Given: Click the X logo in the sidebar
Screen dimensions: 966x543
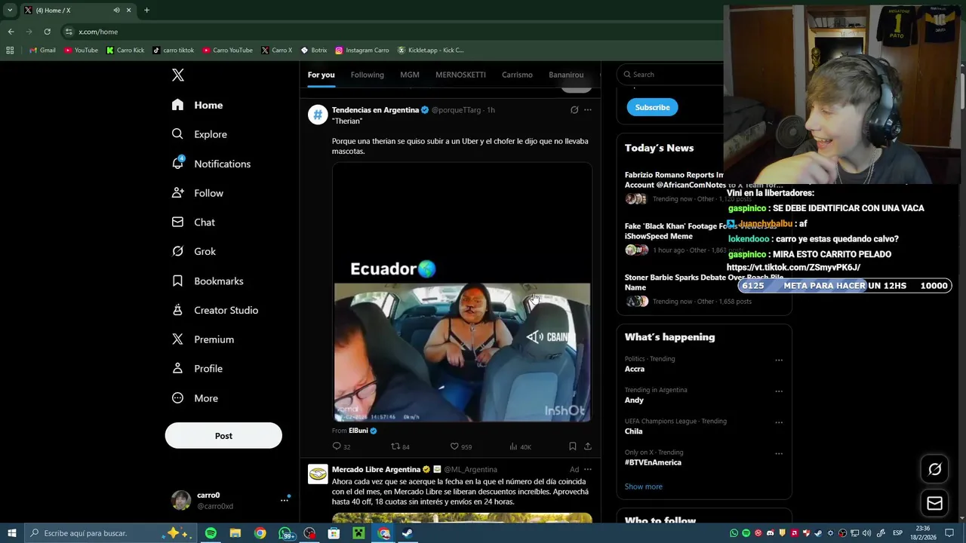Looking at the screenshot, I should [178, 75].
